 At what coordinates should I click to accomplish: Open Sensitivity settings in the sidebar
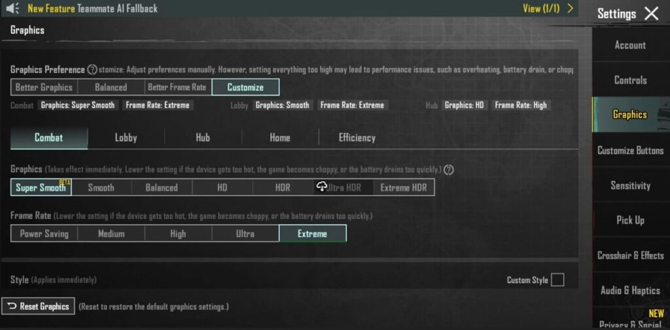click(630, 186)
